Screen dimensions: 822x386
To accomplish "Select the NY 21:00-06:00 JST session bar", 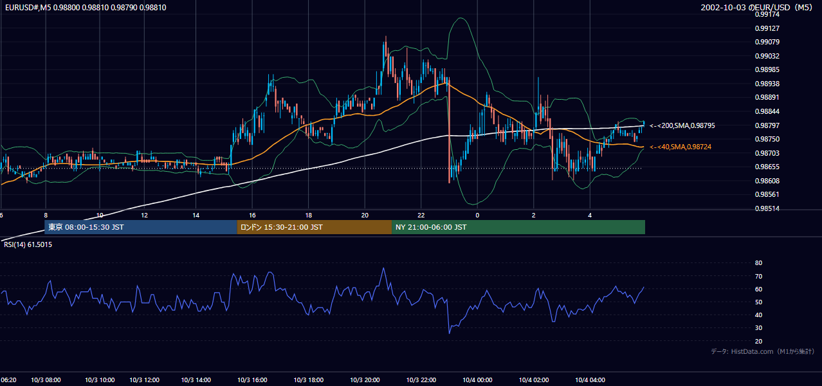I will click(x=518, y=227).
